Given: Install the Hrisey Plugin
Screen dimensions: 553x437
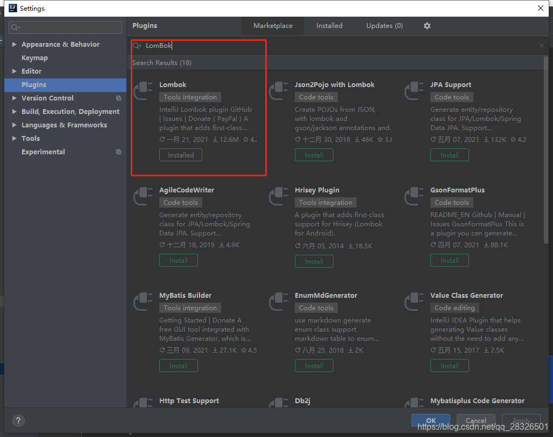Looking at the screenshot, I should (x=314, y=261).
